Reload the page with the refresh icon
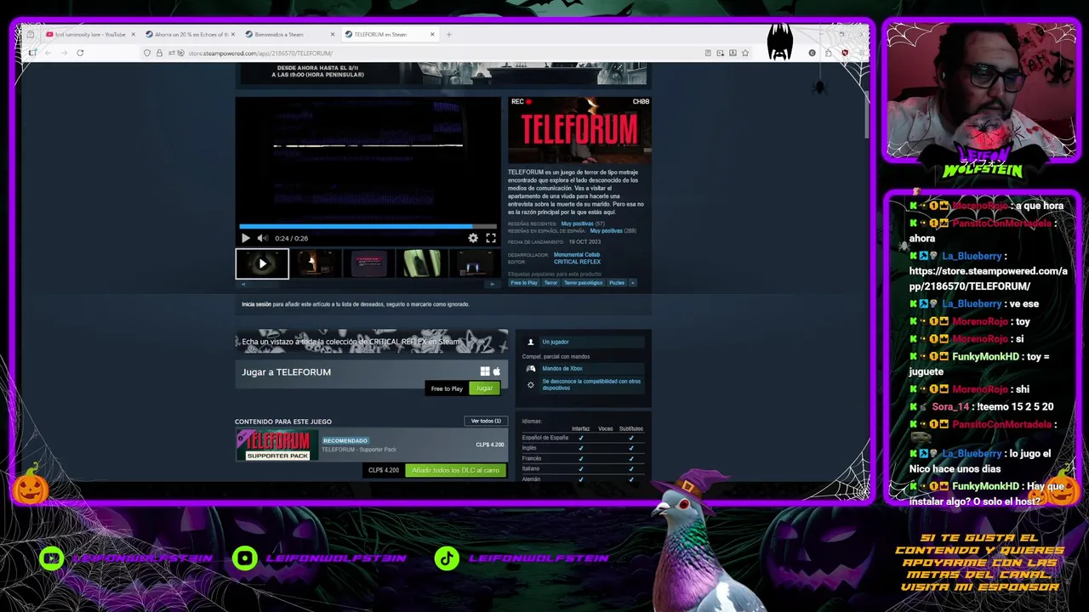The image size is (1089, 612). coord(80,53)
